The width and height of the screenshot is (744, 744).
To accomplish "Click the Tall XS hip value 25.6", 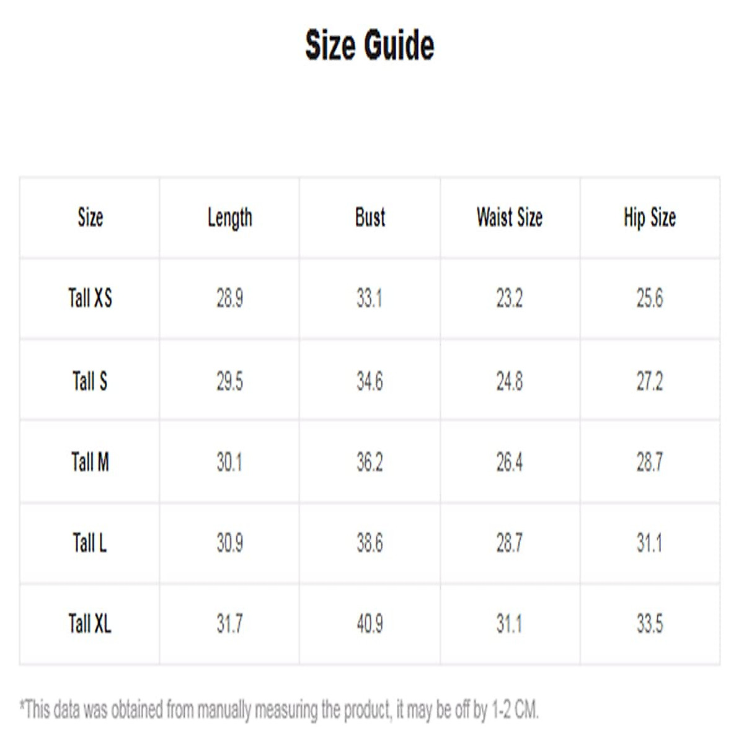I will pos(649,299).
